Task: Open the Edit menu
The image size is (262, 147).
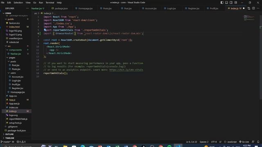Action: tap(9, 2)
